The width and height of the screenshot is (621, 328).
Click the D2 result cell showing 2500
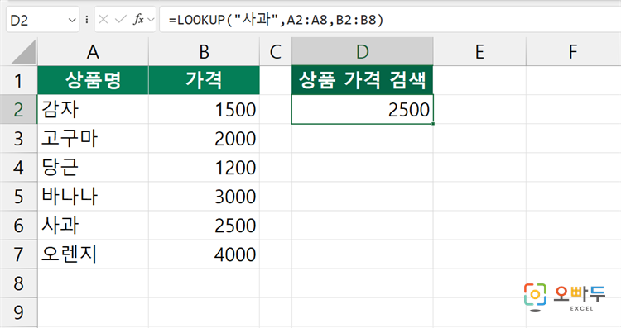pos(363,109)
